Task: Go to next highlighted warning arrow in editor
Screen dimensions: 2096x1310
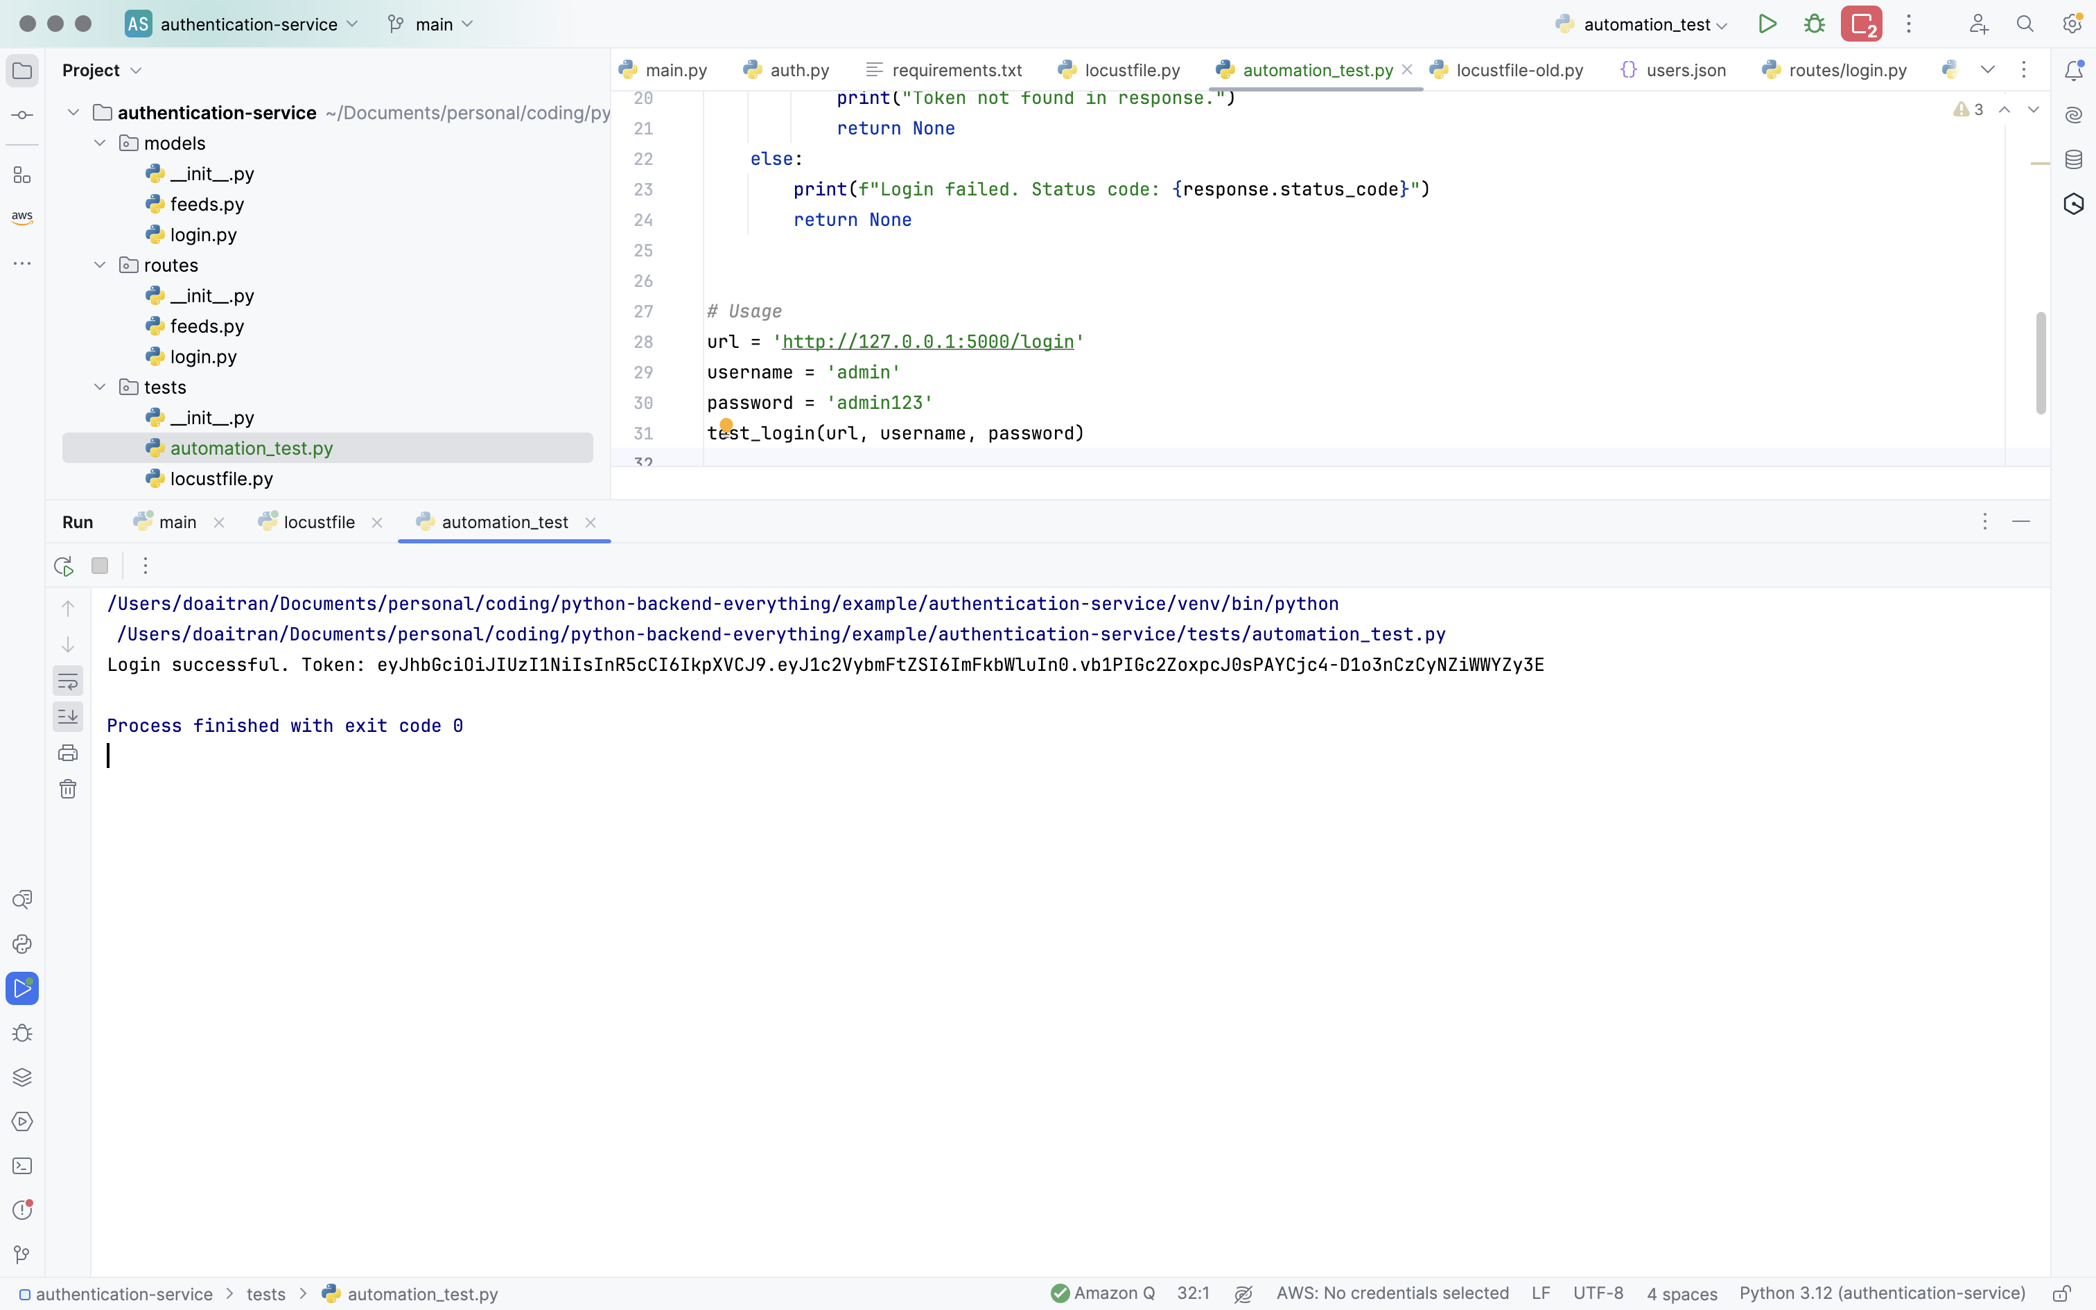Action: [x=2034, y=110]
